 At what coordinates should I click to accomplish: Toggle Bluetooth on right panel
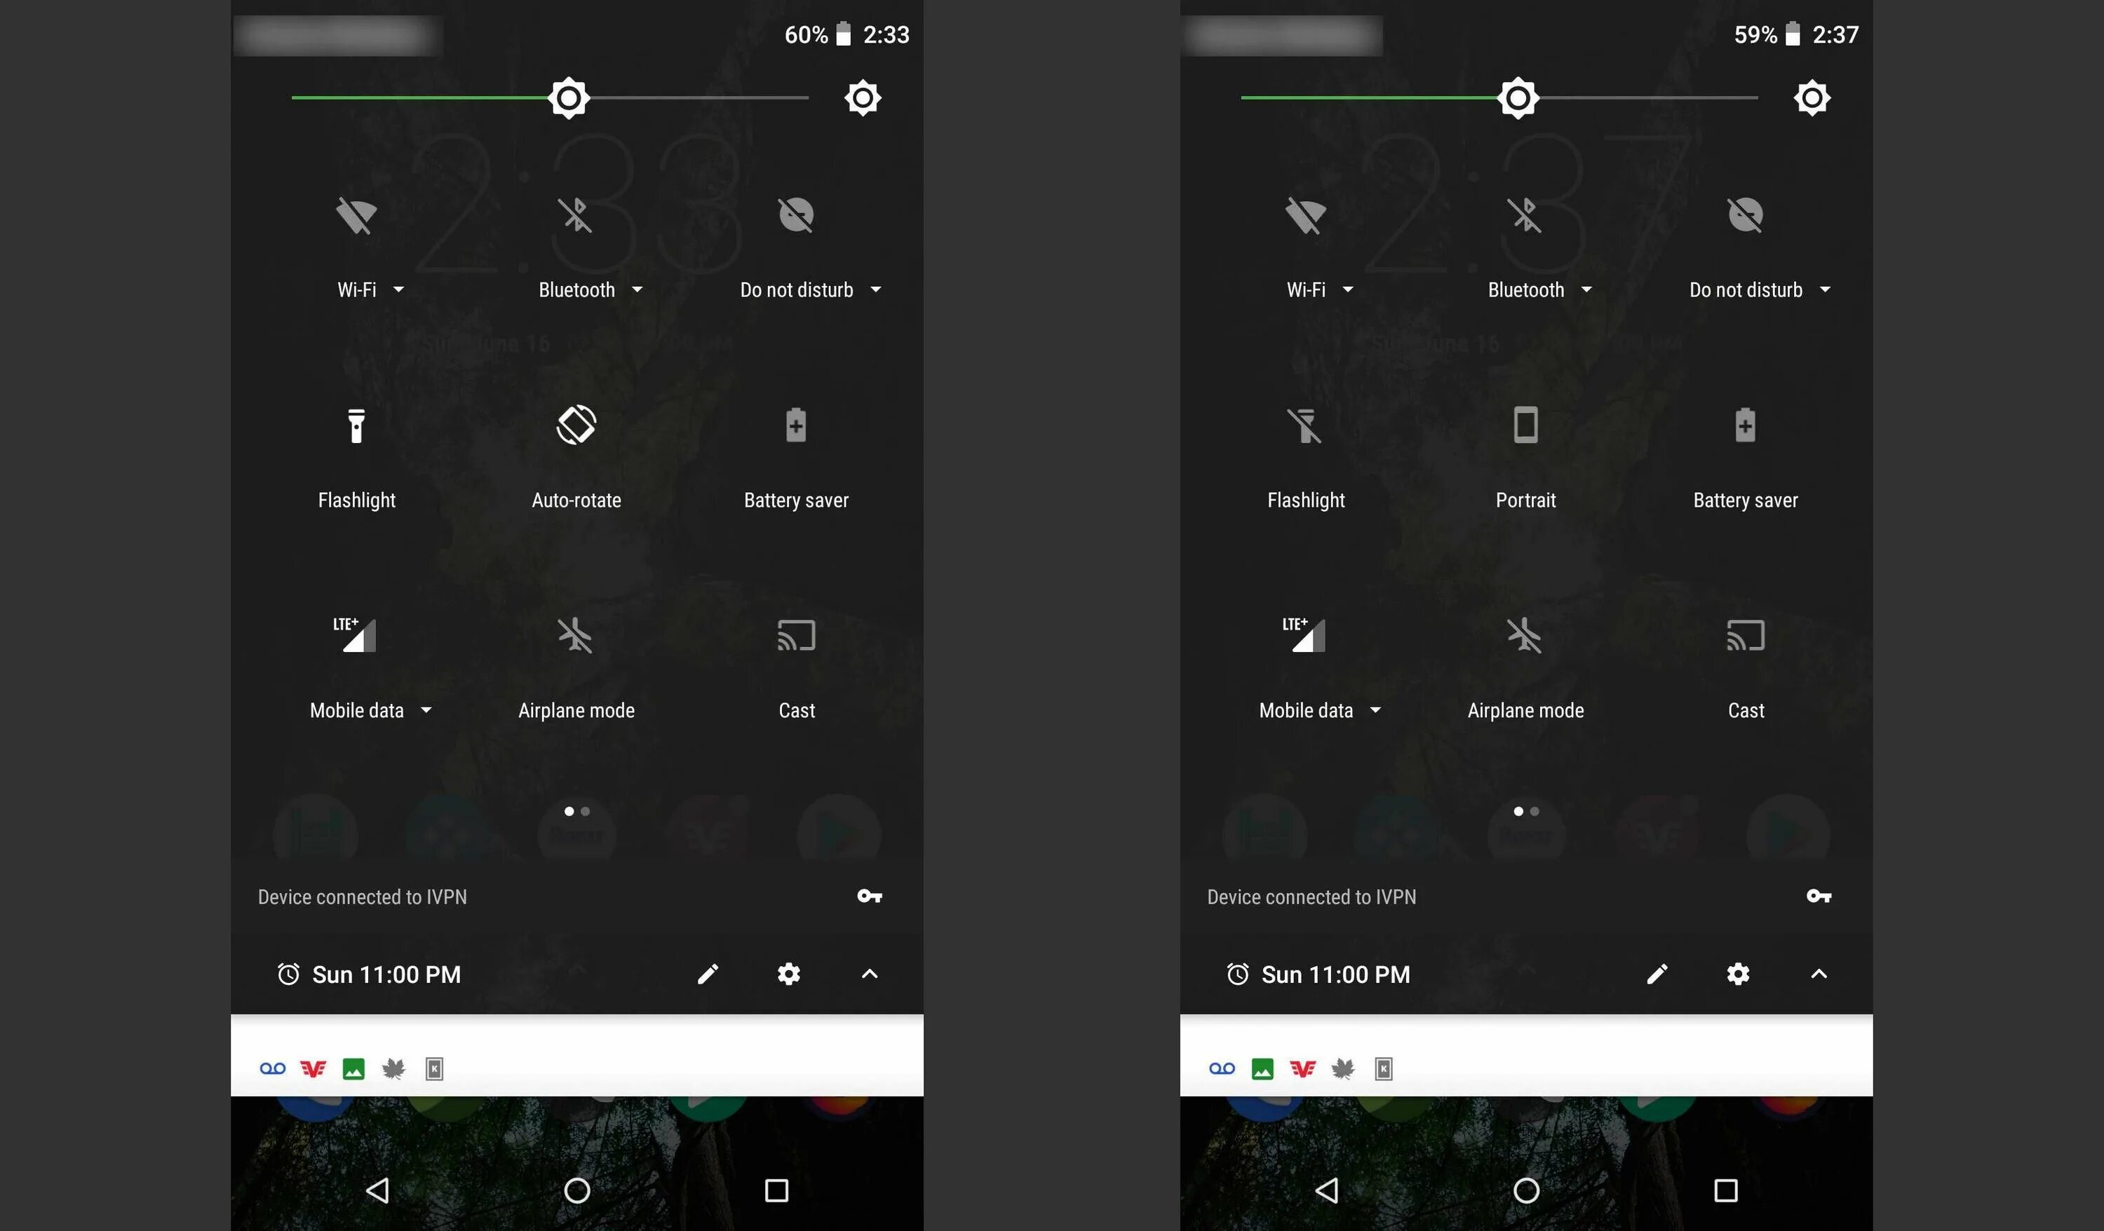[1525, 214]
